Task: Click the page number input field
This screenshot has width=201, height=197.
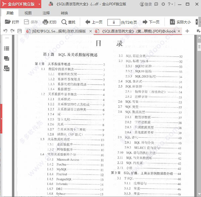Action: (114, 22)
